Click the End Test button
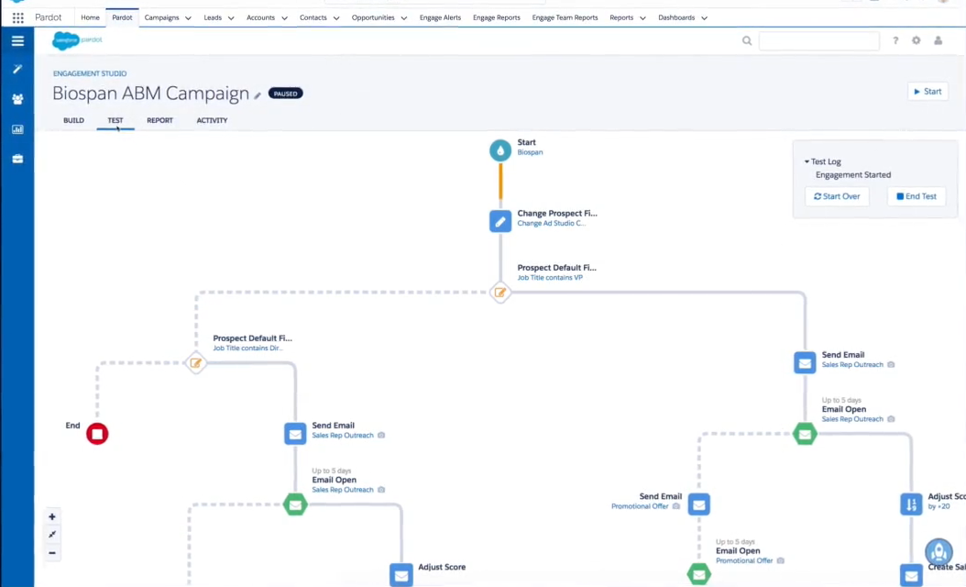966x587 pixels. tap(917, 196)
